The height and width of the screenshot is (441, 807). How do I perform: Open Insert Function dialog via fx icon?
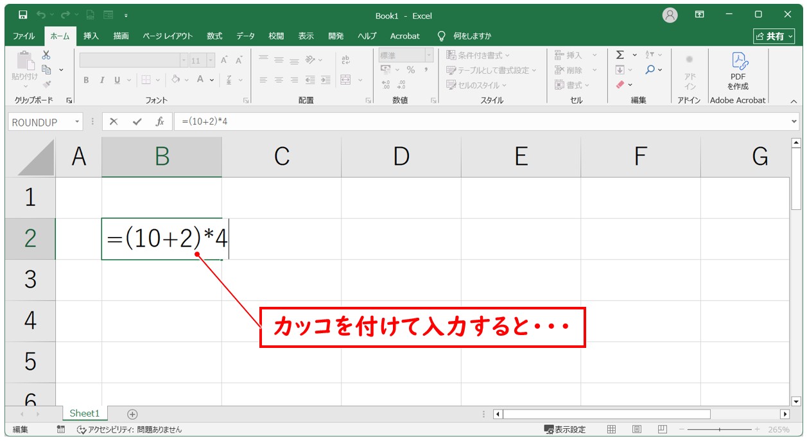pyautogui.click(x=160, y=122)
